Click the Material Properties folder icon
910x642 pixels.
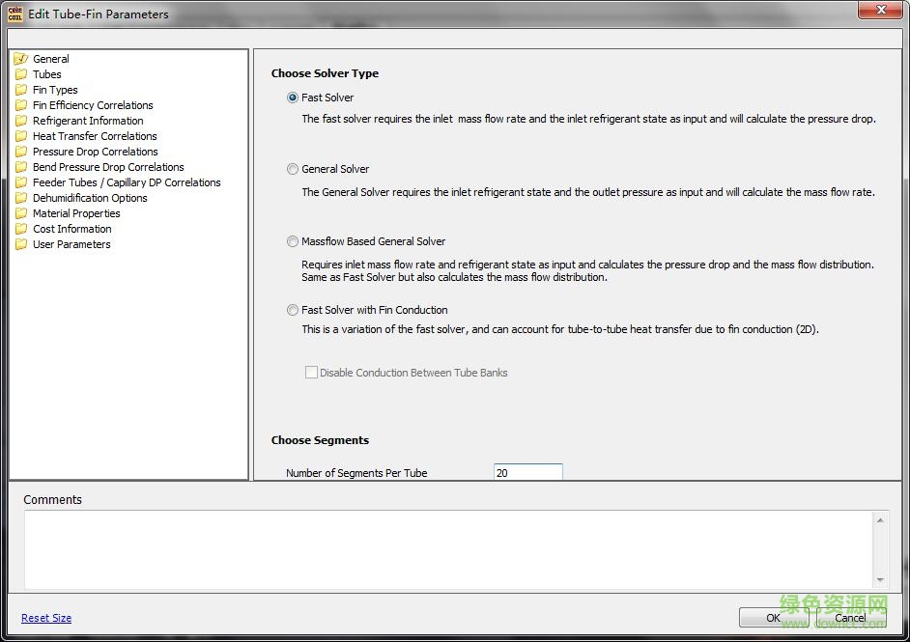tap(21, 213)
